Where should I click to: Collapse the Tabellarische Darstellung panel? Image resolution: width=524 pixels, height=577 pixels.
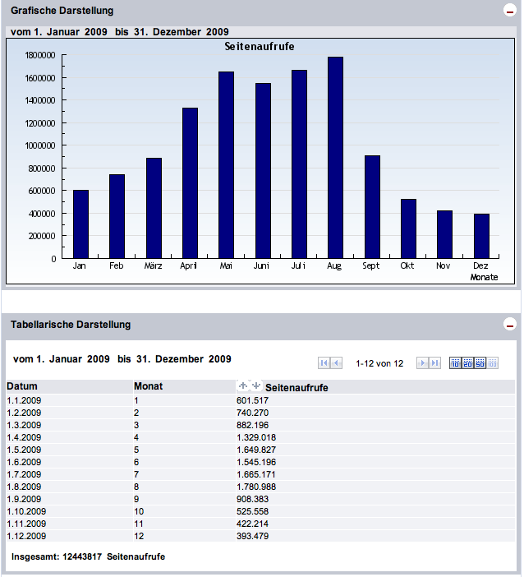(x=509, y=325)
